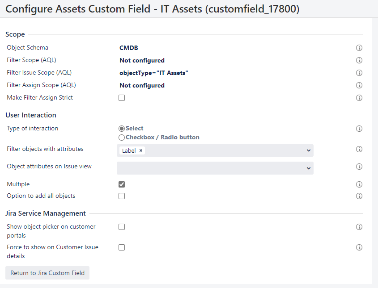
Task: Open info for Make Filter Assign Strict
Action: click(x=359, y=97)
